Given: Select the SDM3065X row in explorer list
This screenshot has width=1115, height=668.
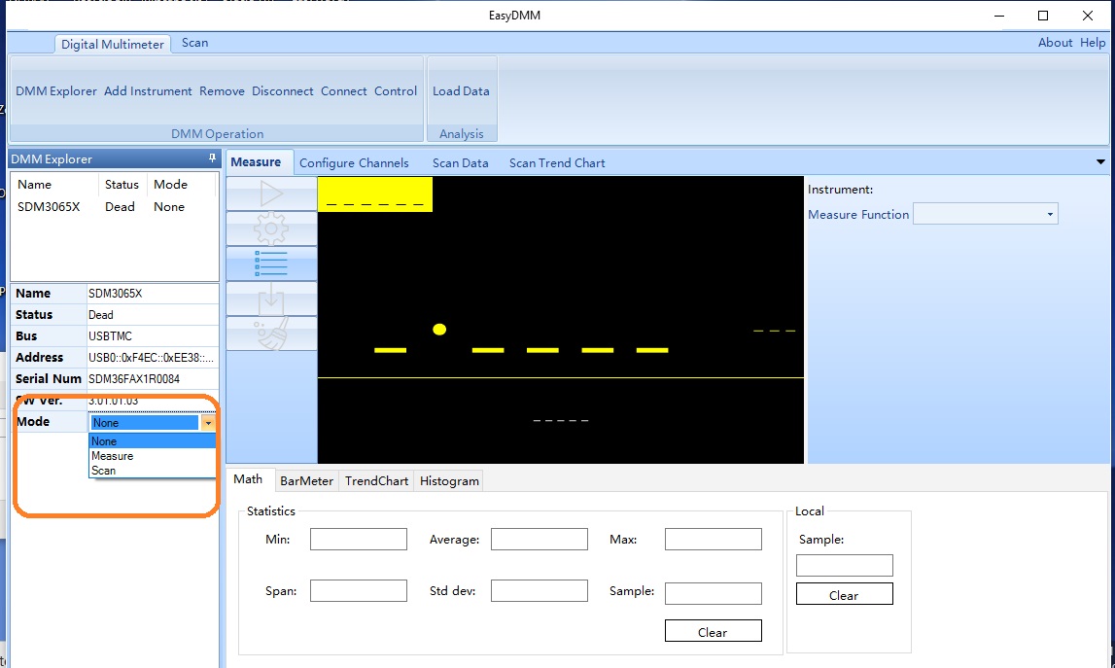Looking at the screenshot, I should pos(49,207).
